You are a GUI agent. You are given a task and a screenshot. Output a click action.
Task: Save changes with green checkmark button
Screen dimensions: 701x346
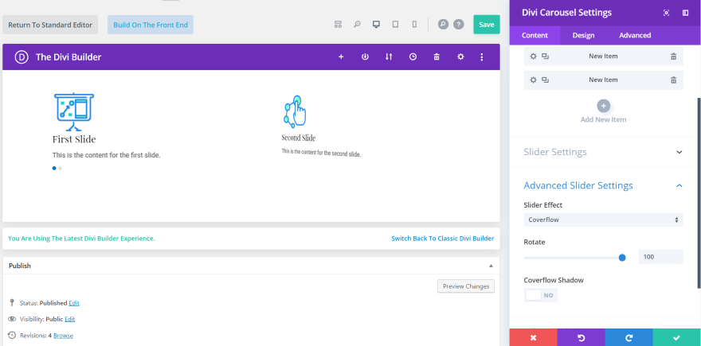[x=677, y=337]
